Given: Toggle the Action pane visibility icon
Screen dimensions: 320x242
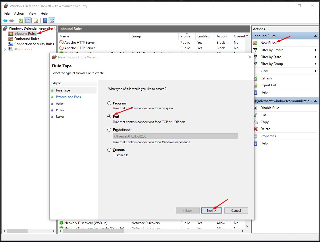Looking at the screenshot, I should (52, 20).
